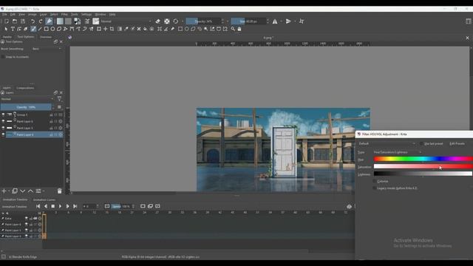Click the Reload brush preset icon
The image size is (473, 266).
176,21
